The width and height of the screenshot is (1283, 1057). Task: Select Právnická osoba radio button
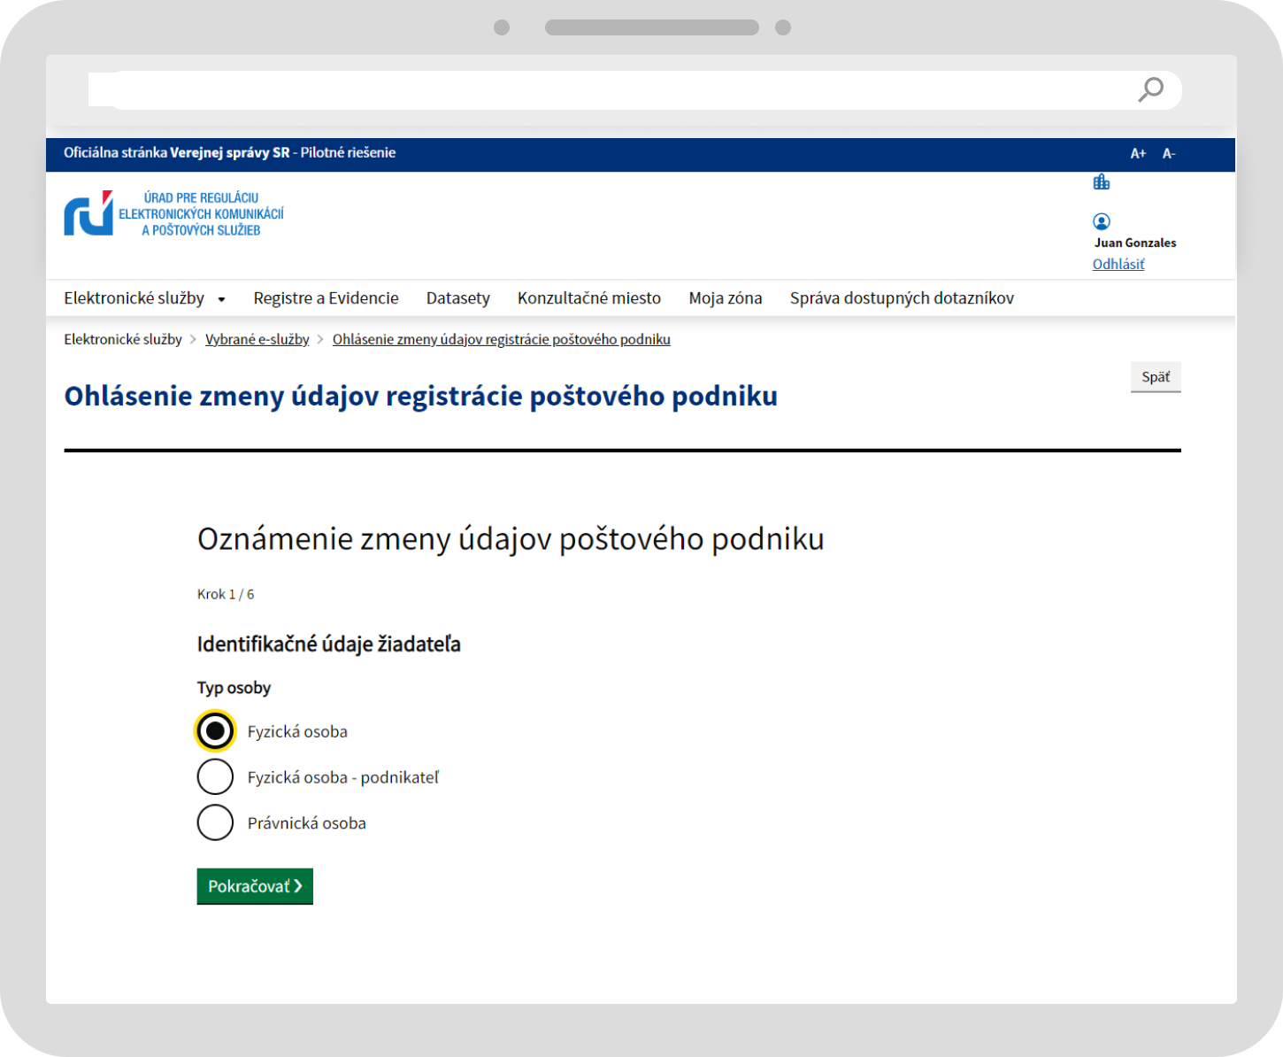pyautogui.click(x=215, y=823)
